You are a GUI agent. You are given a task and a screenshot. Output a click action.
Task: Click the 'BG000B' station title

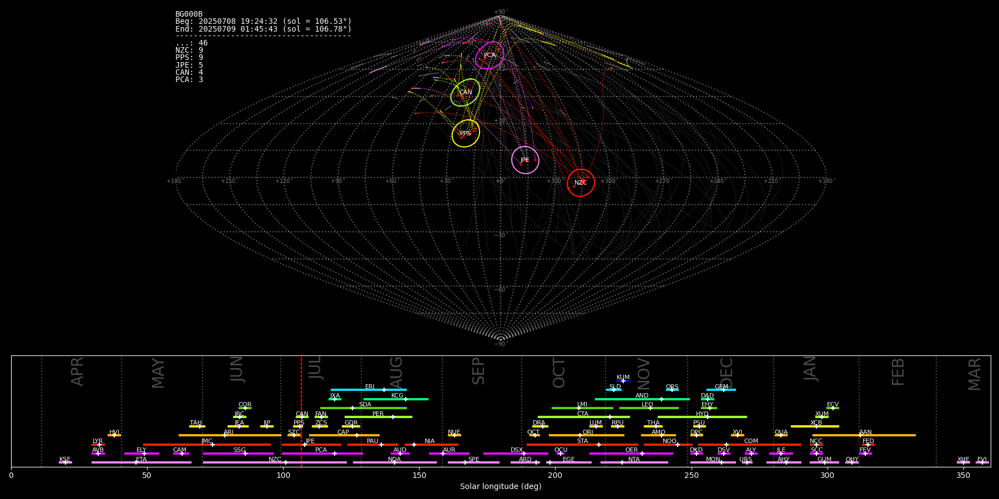click(189, 14)
